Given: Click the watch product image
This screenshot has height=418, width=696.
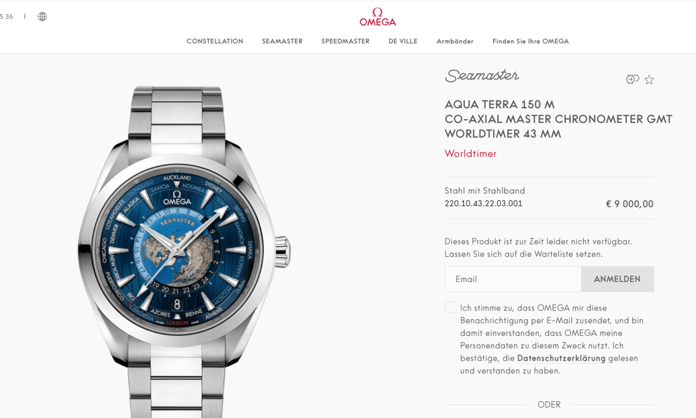Looking at the screenshot, I should (184, 251).
